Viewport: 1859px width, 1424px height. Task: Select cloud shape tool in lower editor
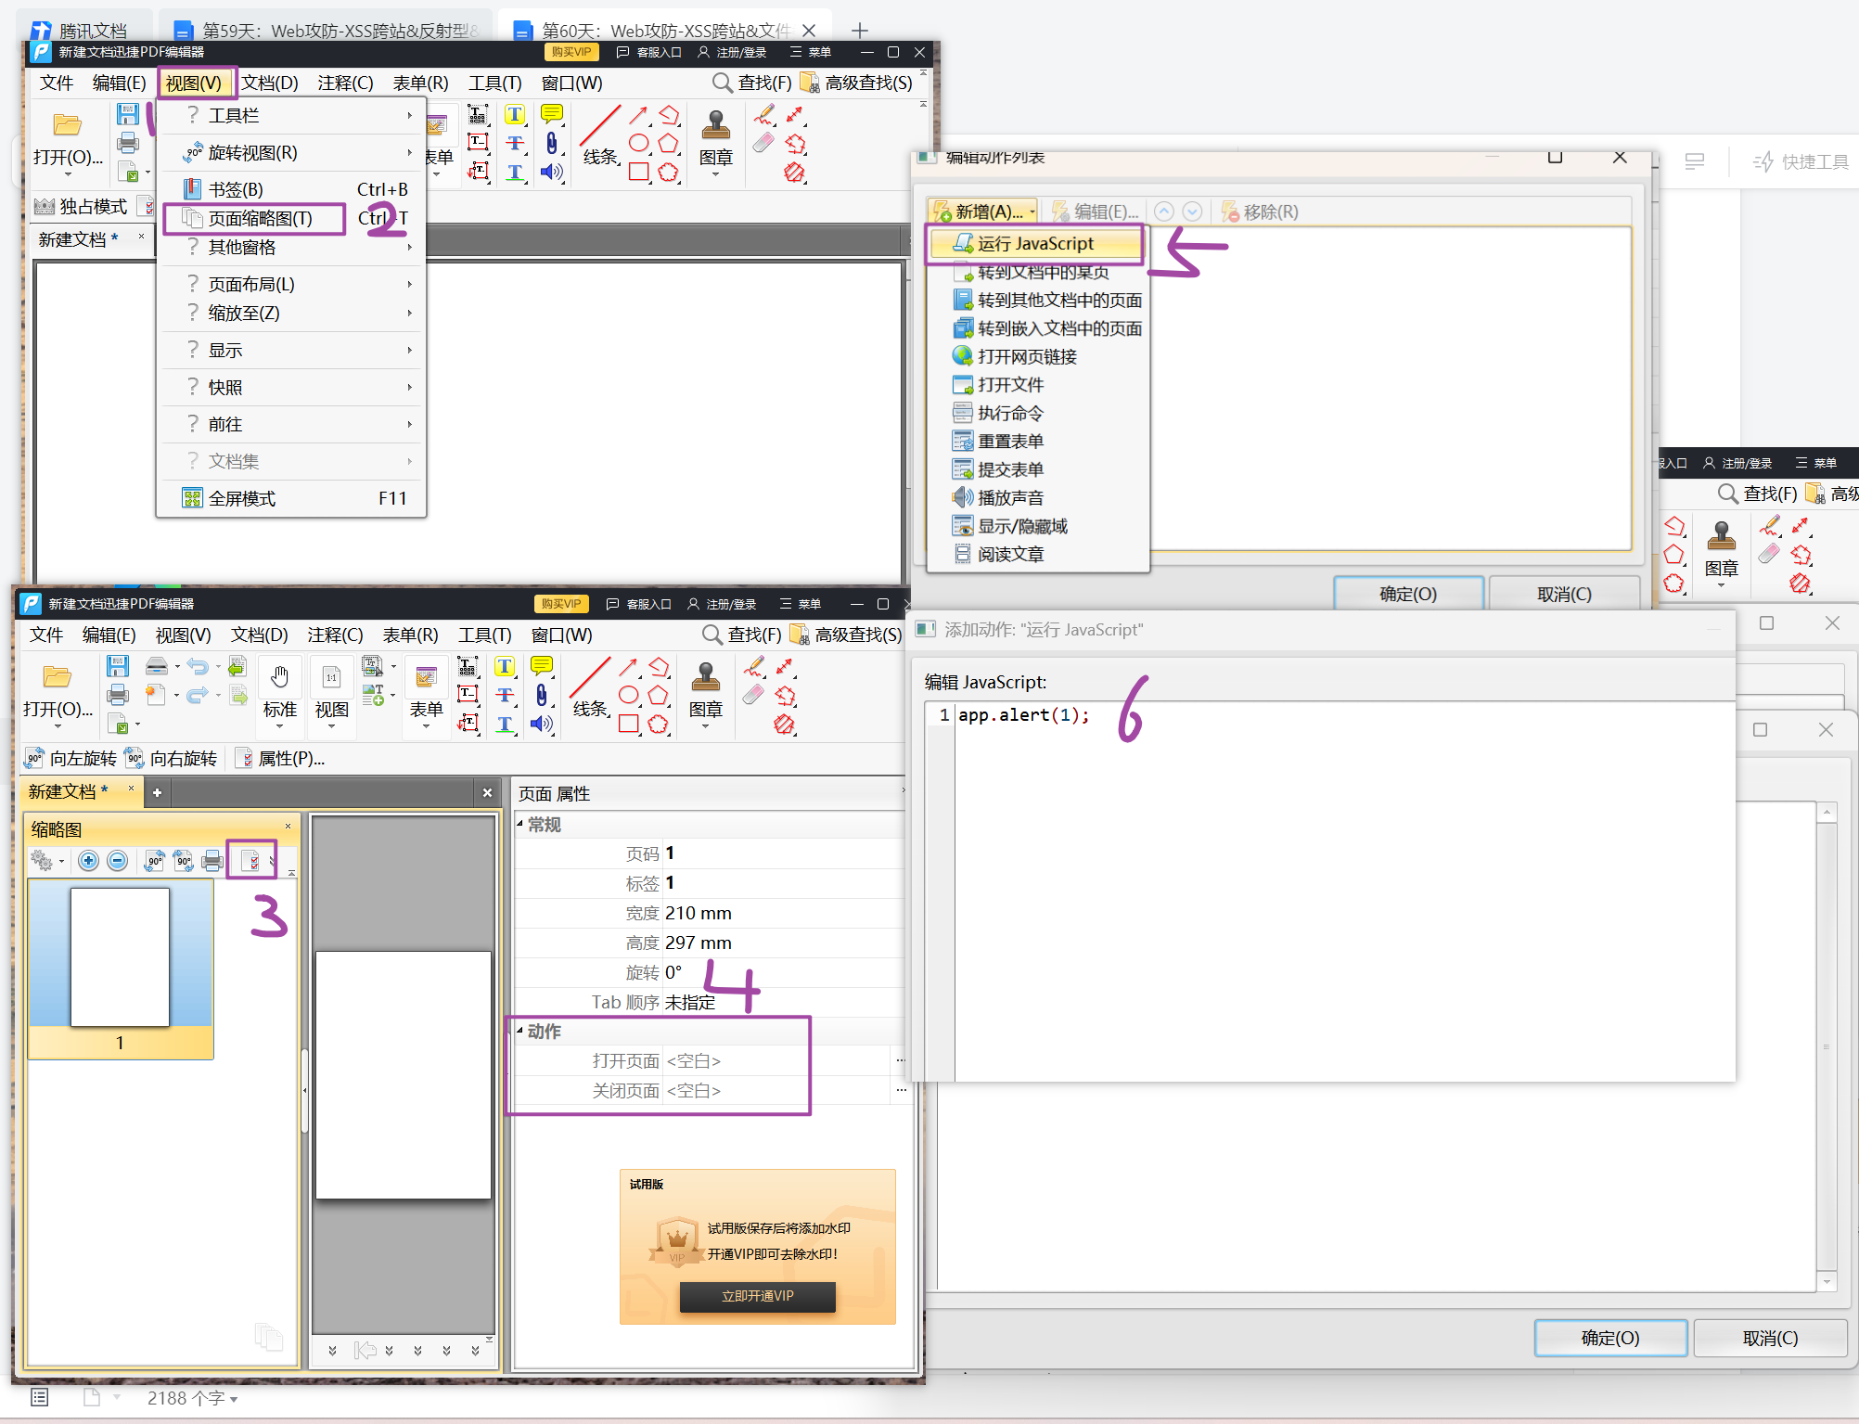point(658,724)
